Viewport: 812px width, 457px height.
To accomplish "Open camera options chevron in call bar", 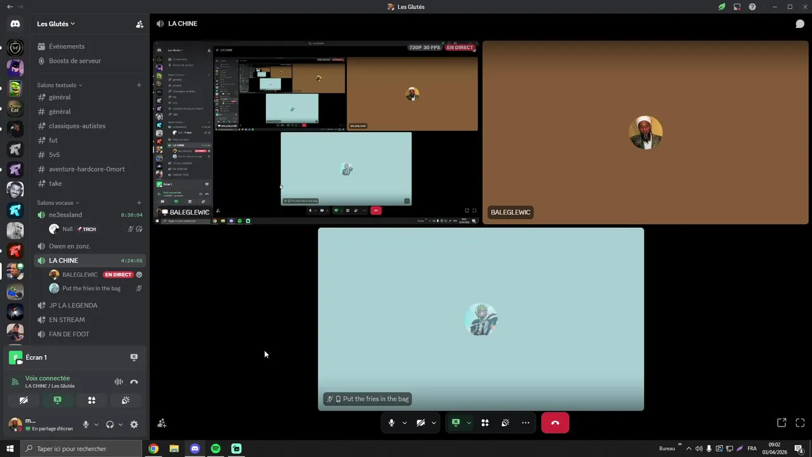I will tap(434, 423).
